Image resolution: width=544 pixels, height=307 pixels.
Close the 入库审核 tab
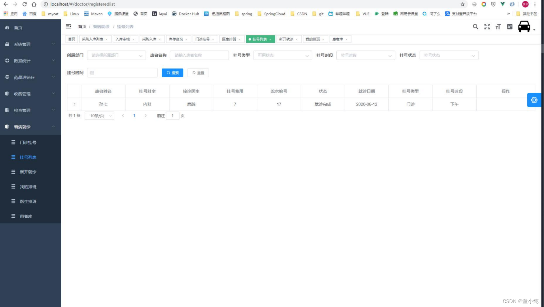(133, 39)
